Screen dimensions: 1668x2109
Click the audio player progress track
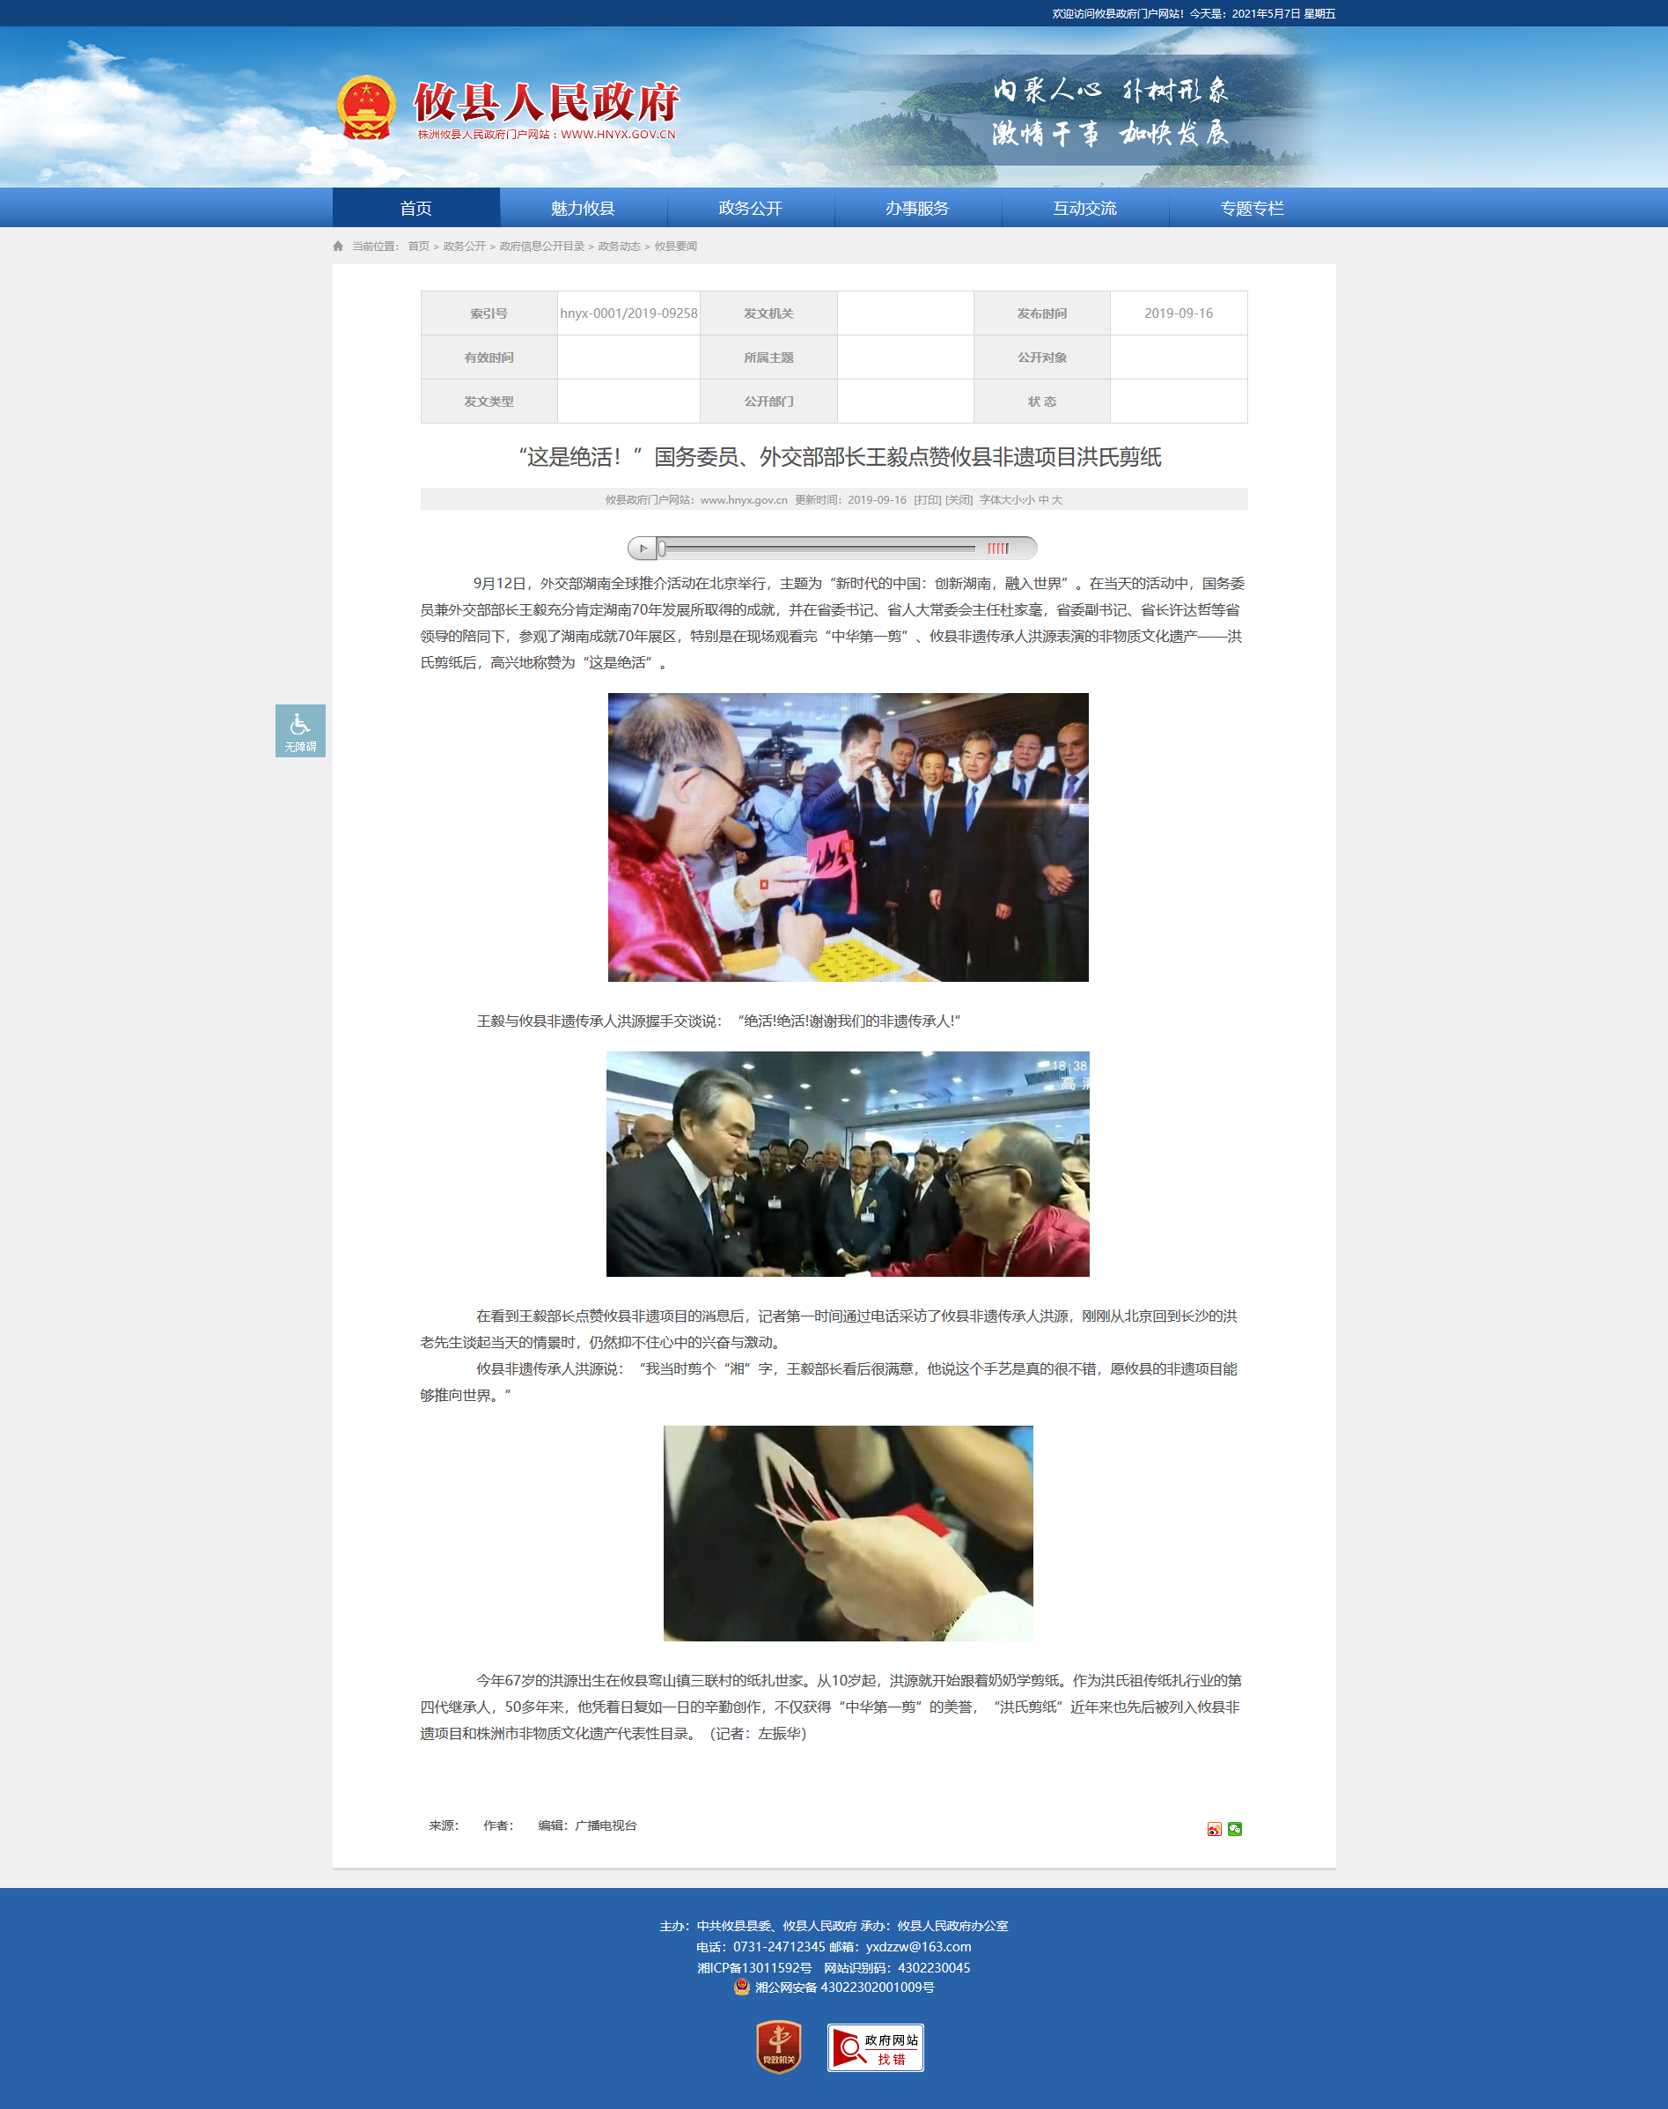coord(819,548)
